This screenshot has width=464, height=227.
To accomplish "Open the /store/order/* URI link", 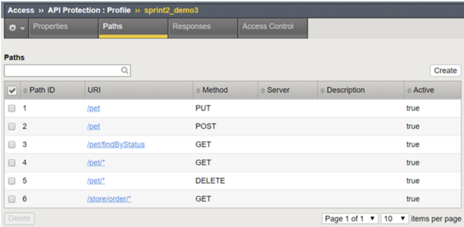I will pos(109,199).
